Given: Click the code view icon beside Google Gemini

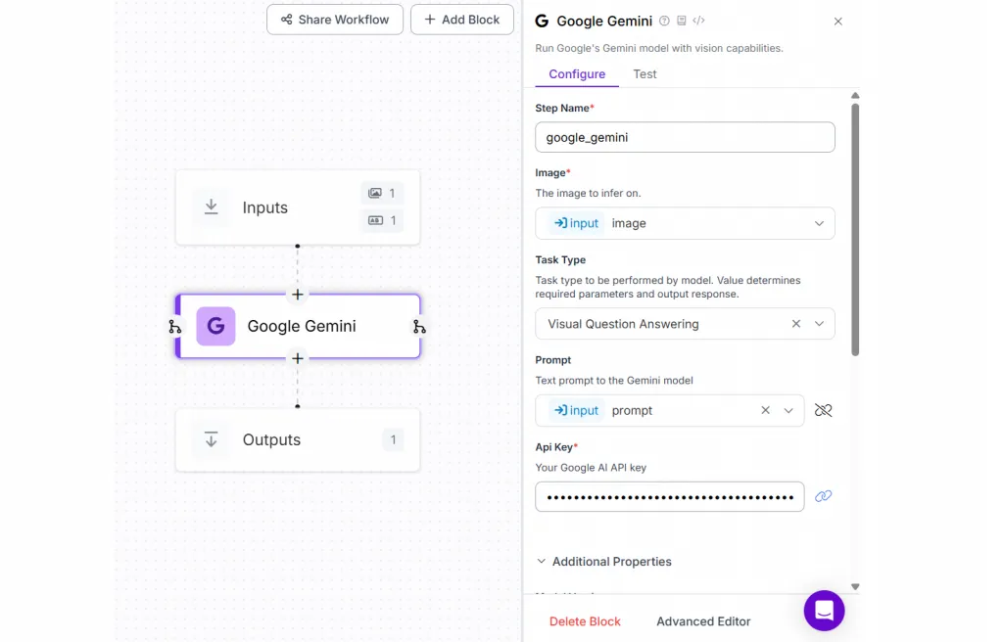Looking at the screenshot, I should pos(698,21).
